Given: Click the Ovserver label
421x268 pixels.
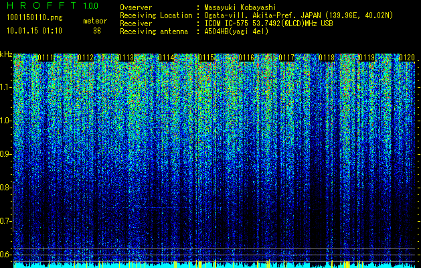Looking at the screenshot, I should (x=136, y=7).
